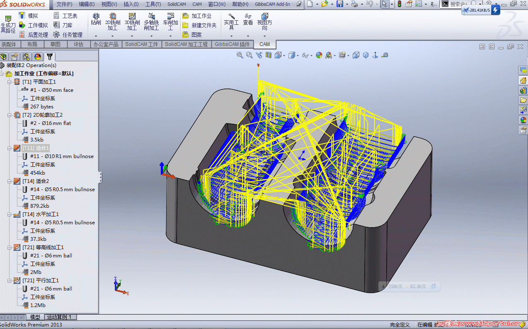This screenshot has height=329, width=528.
Task: Collapse the [T2] 2D轮廓加工2 node
Action: coord(10,115)
